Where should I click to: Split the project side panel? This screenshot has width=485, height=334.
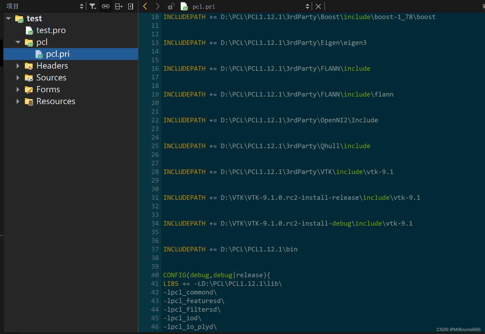coord(119,6)
